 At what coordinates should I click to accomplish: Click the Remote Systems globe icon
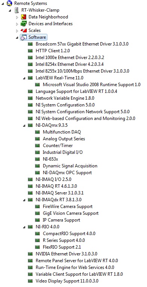tap(9, 3)
